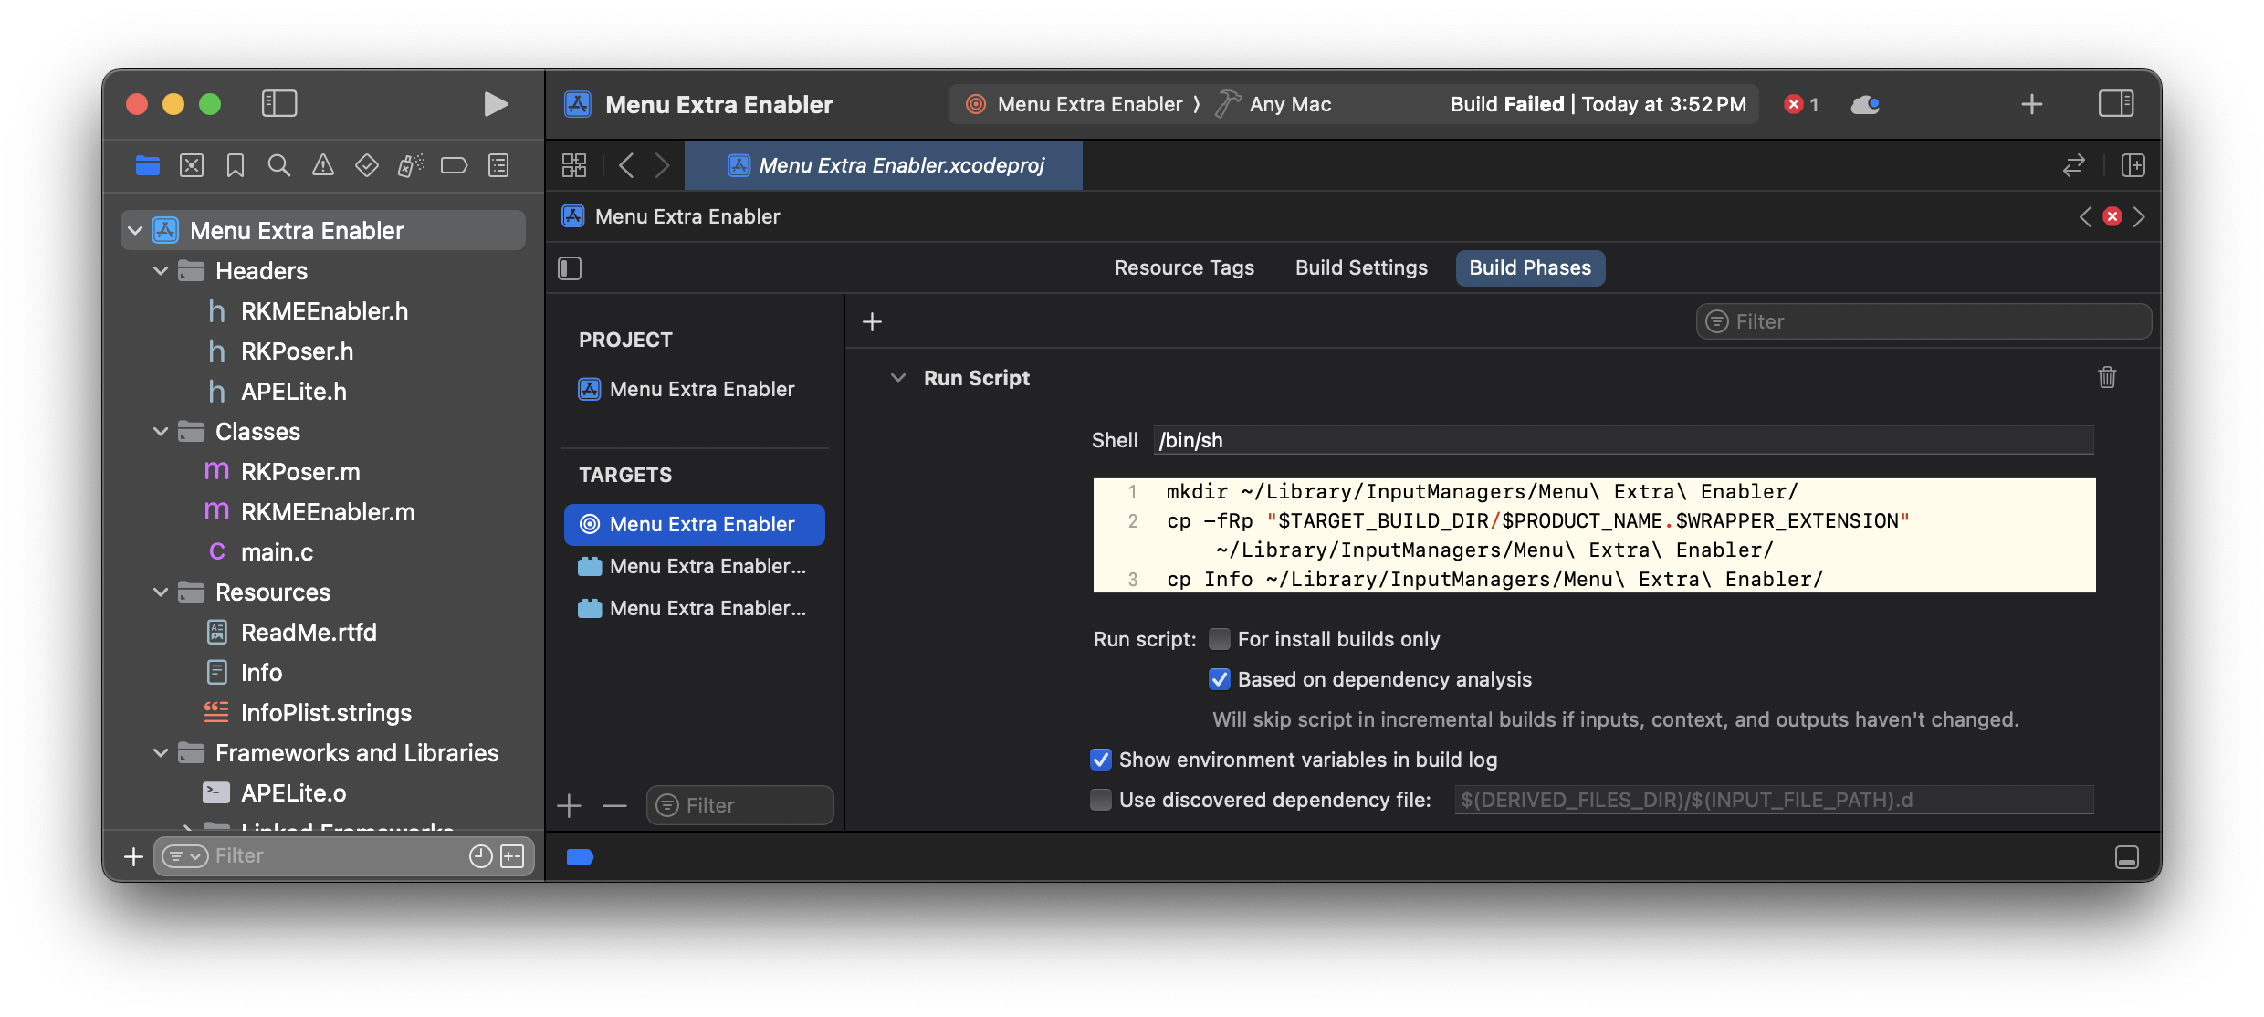Image resolution: width=2264 pixels, height=1017 pixels.
Task: Jump to the next issue
Action: tap(2139, 216)
